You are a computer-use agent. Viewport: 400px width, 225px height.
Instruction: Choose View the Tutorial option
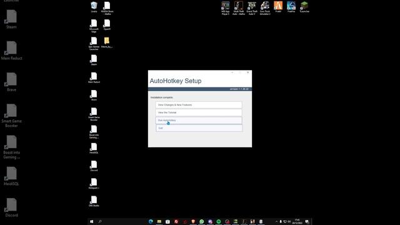point(199,112)
